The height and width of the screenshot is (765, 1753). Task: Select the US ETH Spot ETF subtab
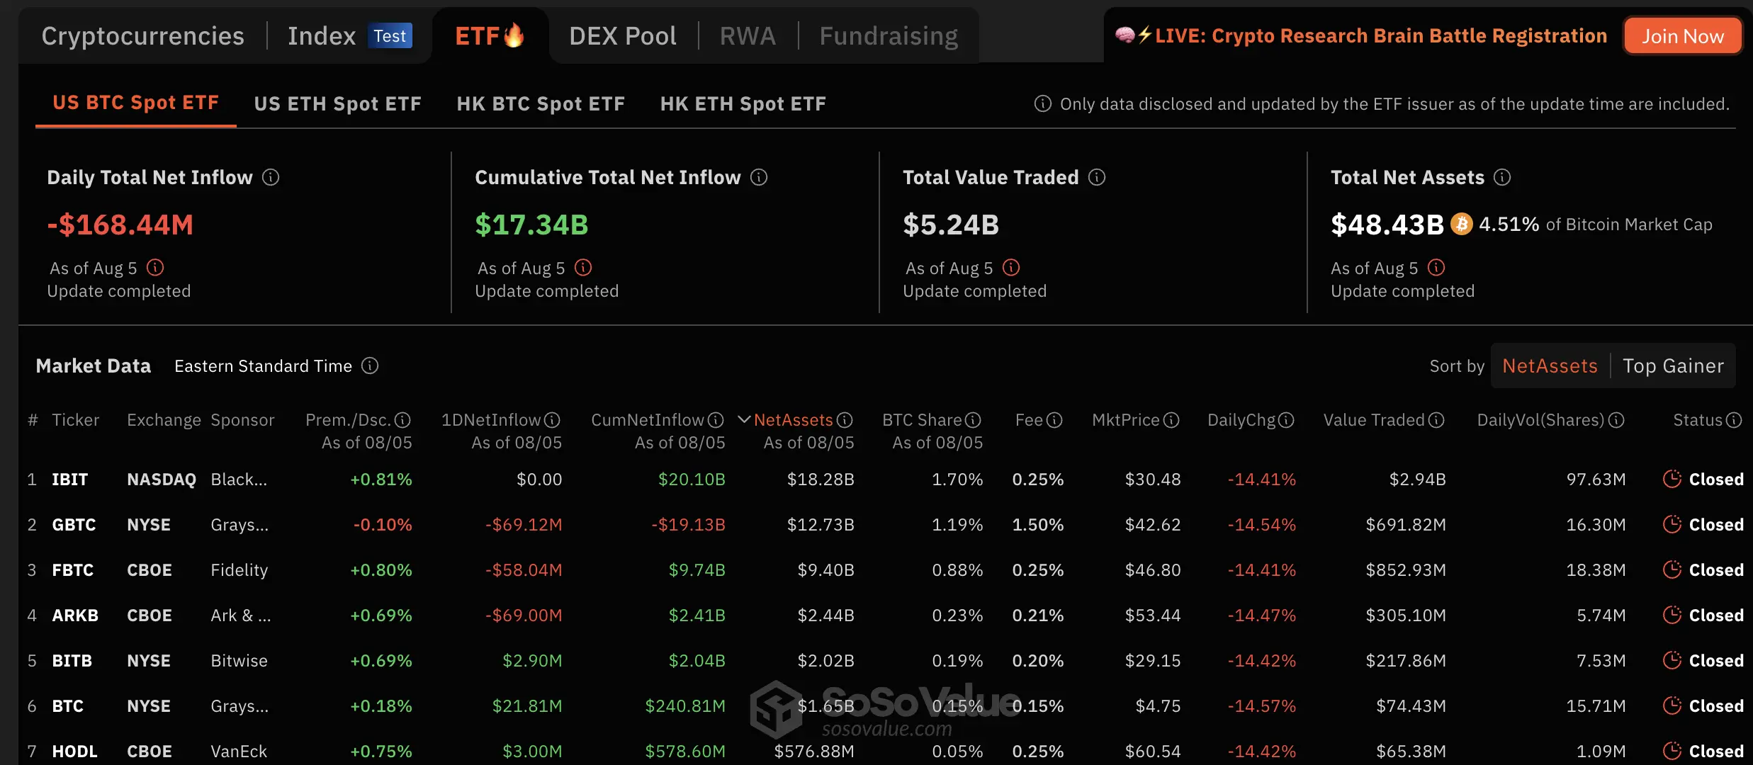pyautogui.click(x=338, y=104)
